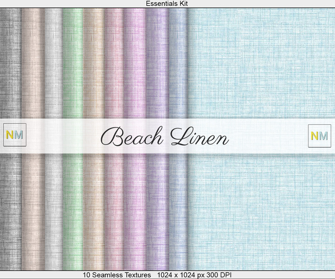Select the dark gray linen texture strip
Viewport: 335px width, 279px height.
(11, 64)
